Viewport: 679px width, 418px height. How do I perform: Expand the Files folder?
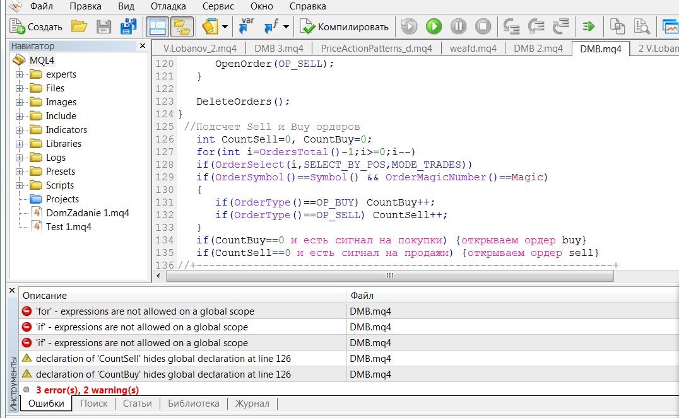(x=19, y=88)
